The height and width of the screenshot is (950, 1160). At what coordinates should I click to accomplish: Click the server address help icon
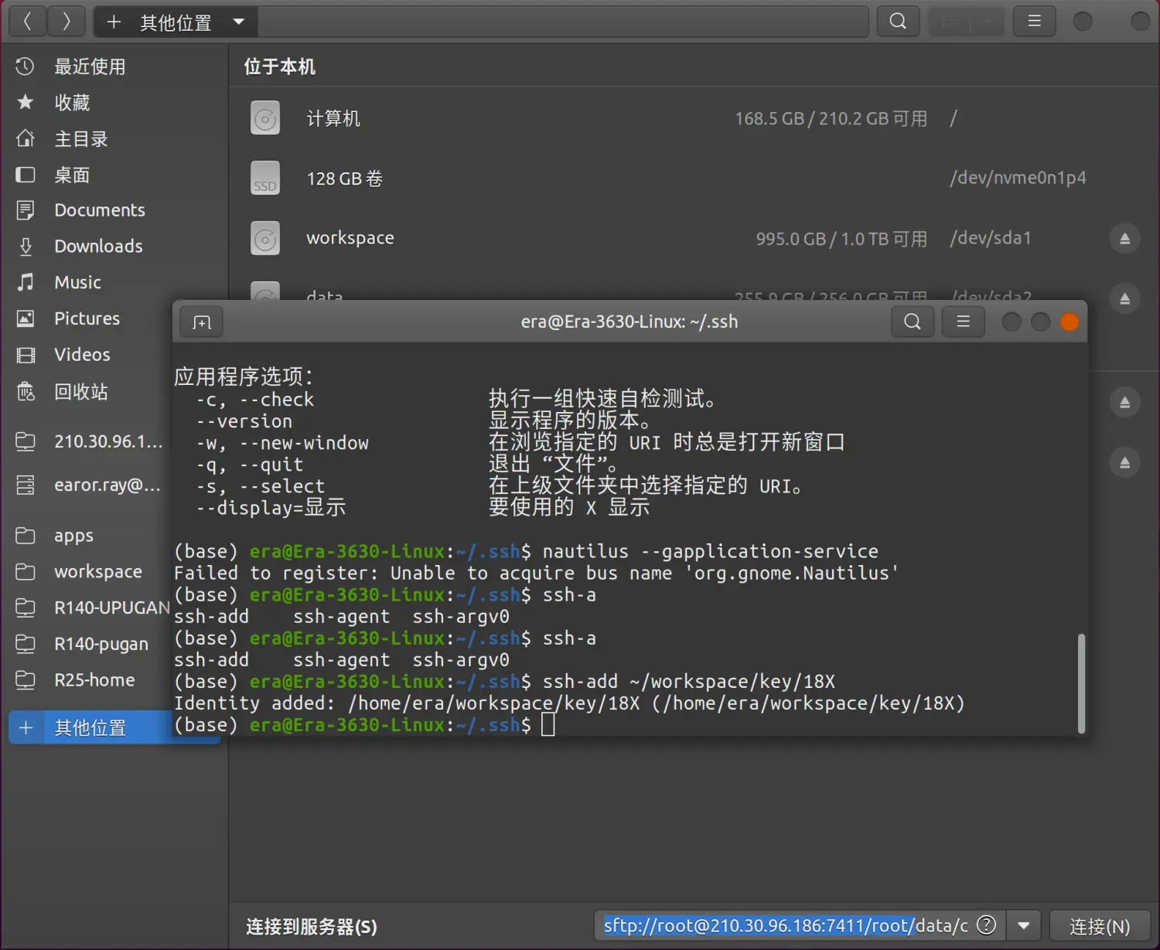(986, 925)
